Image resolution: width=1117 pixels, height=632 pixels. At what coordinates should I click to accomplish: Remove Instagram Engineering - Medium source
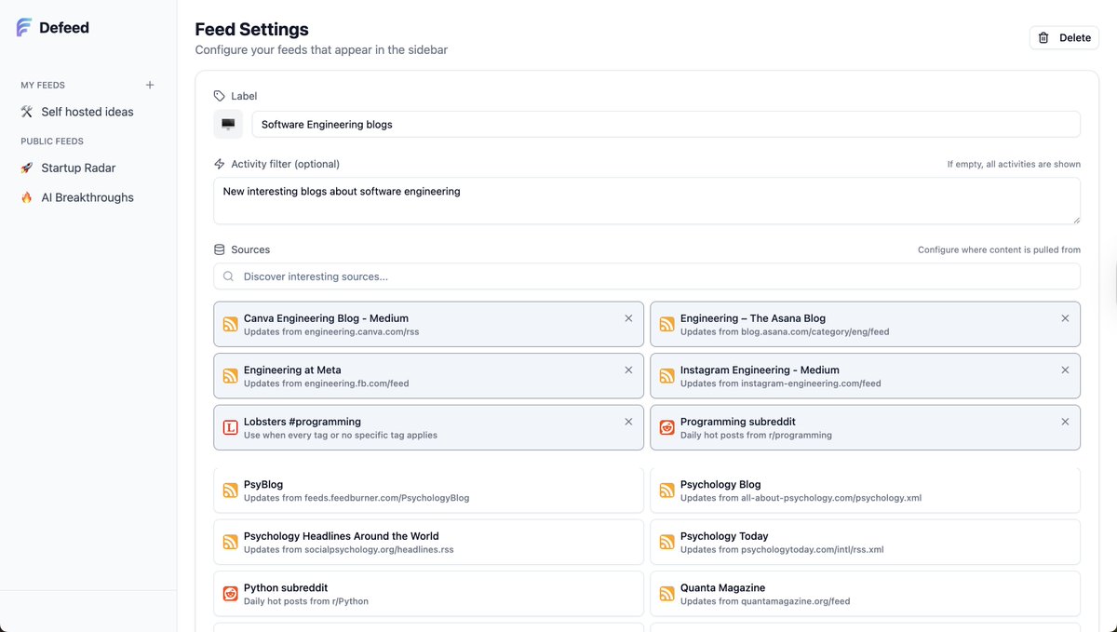pyautogui.click(x=1065, y=370)
